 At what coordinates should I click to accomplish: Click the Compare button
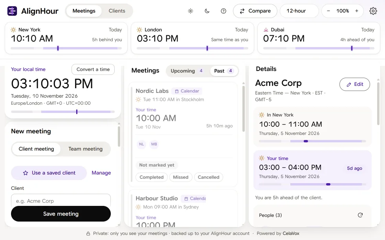point(255,11)
